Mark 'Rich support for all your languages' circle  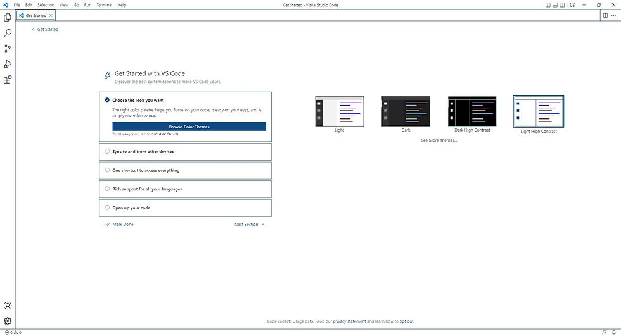107,189
